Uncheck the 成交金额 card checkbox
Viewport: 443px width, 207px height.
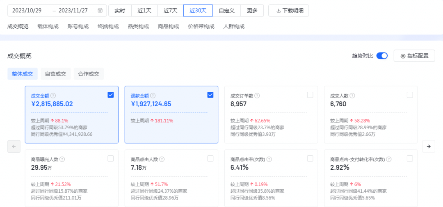pos(110,95)
